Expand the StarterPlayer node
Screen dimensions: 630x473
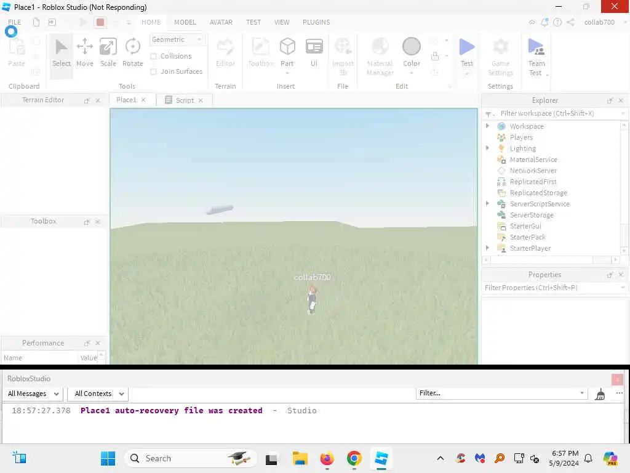487,248
